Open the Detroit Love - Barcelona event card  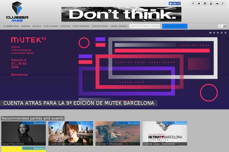[x=165, y=133]
